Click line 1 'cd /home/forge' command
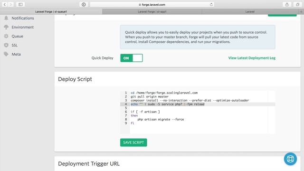 (x=164, y=93)
